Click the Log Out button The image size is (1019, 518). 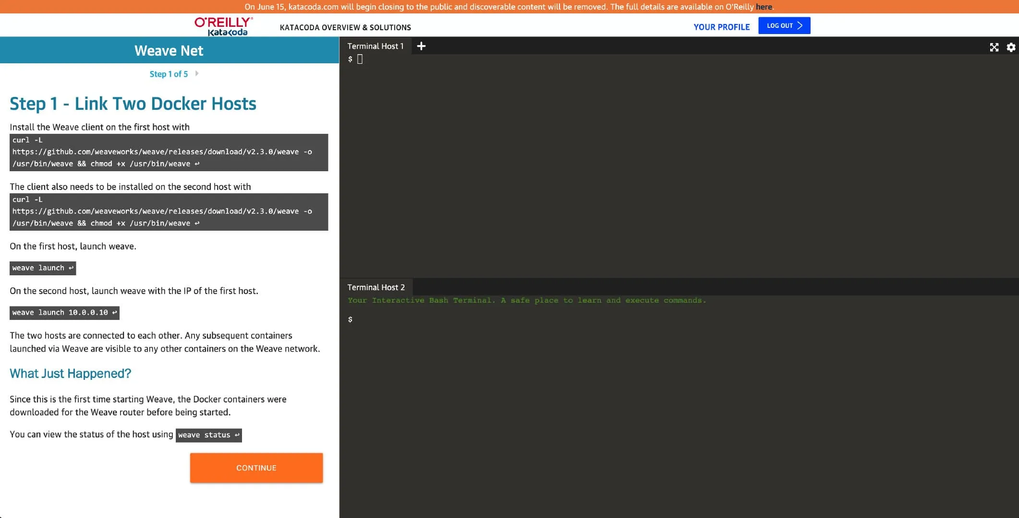pos(784,25)
